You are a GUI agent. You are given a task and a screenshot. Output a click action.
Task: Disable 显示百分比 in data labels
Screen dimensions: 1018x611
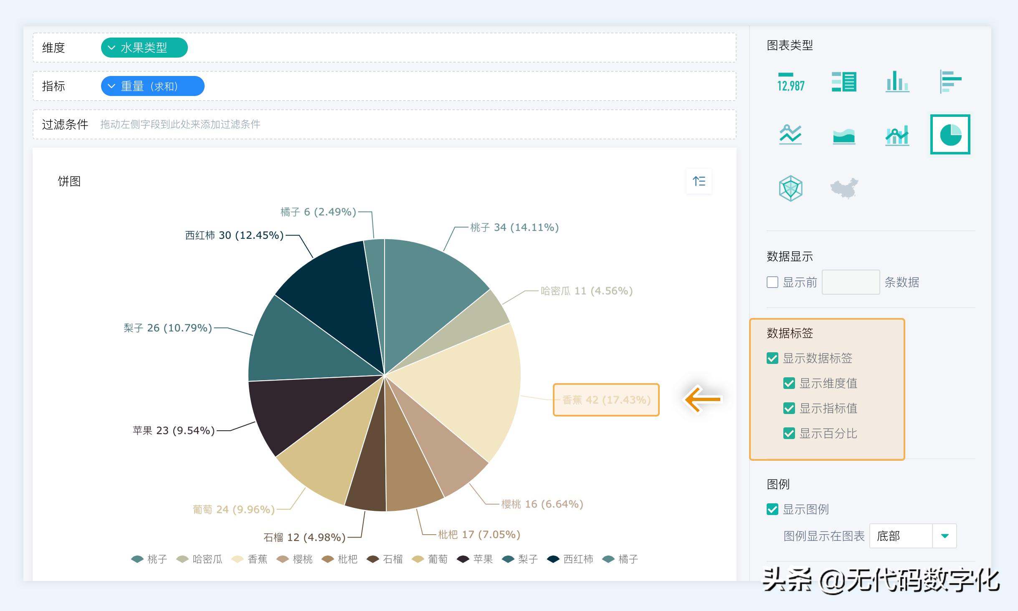tap(789, 434)
